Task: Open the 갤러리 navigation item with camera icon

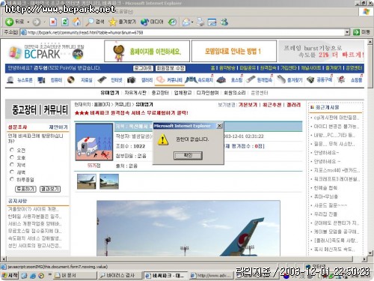Action: click(140, 80)
